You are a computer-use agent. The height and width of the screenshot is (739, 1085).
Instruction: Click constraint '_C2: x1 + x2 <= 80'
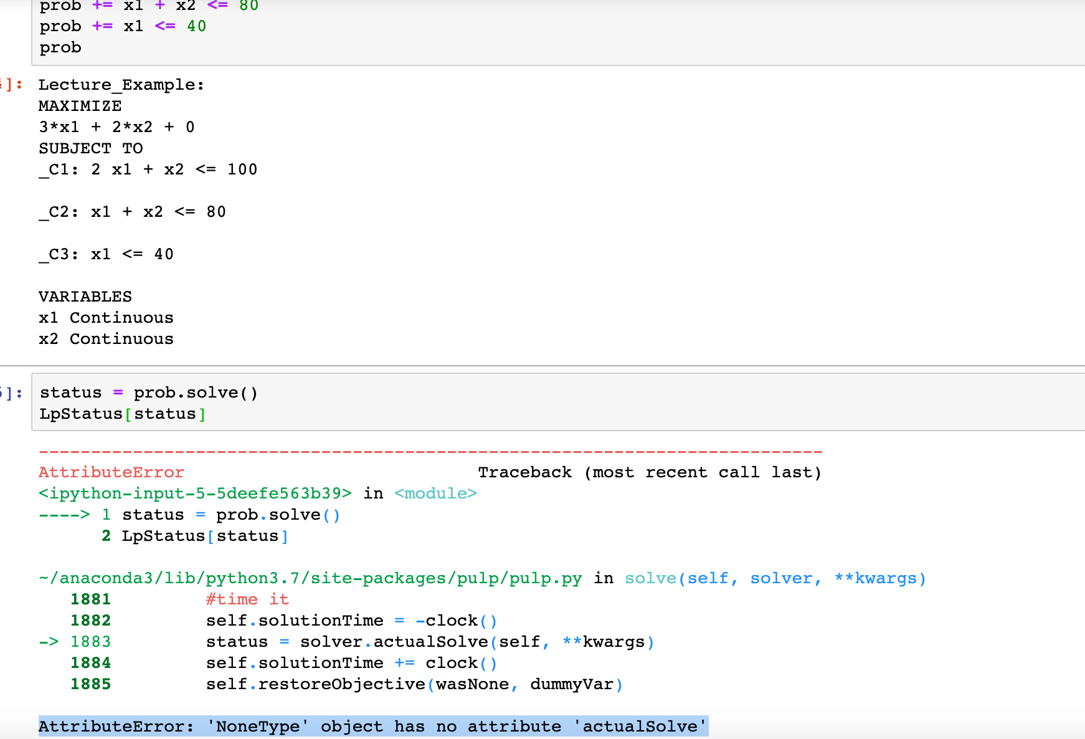(x=132, y=212)
